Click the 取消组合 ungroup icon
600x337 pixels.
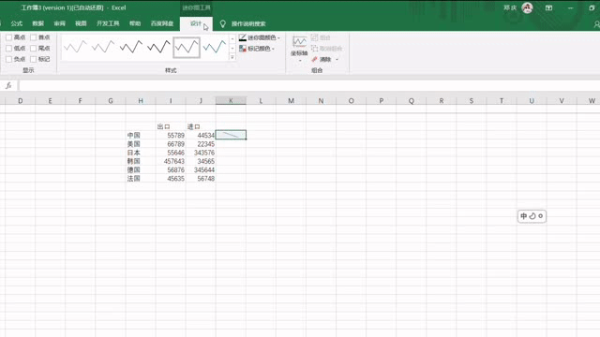click(326, 49)
